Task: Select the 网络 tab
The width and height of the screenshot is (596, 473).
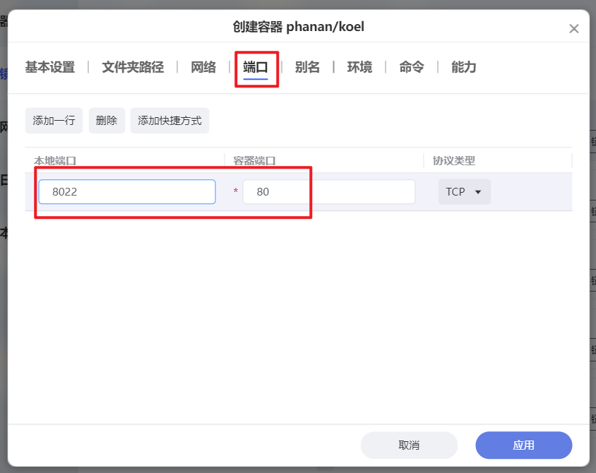Action: click(x=203, y=67)
